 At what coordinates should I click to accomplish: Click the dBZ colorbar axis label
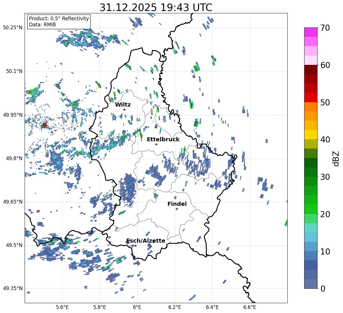(x=336, y=158)
